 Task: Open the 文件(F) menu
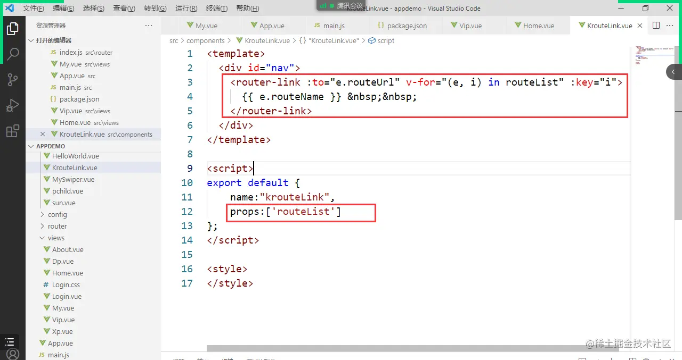click(33, 9)
